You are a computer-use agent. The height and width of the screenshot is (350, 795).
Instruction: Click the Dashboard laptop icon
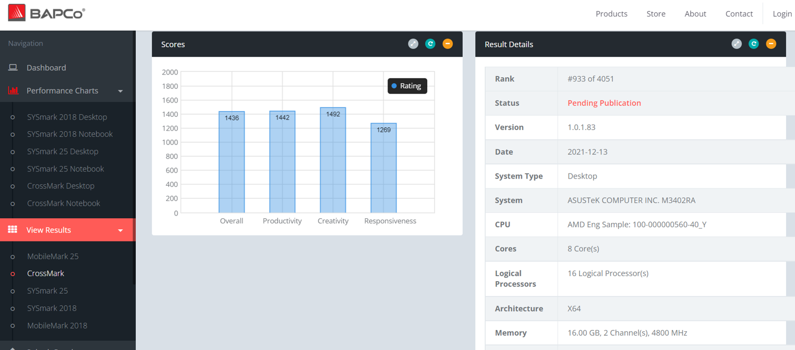[x=13, y=68]
